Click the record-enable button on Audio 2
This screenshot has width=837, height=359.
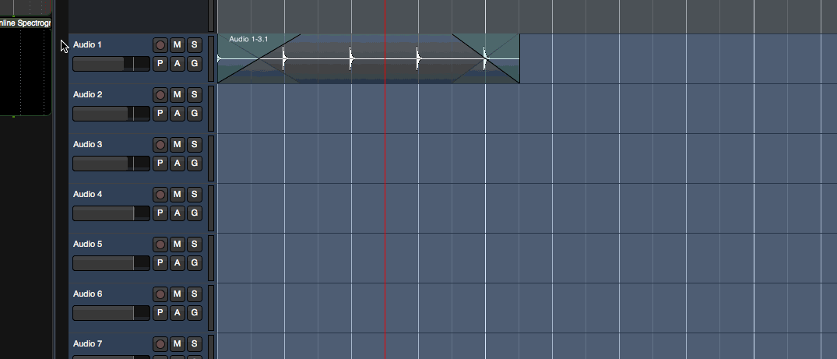160,95
